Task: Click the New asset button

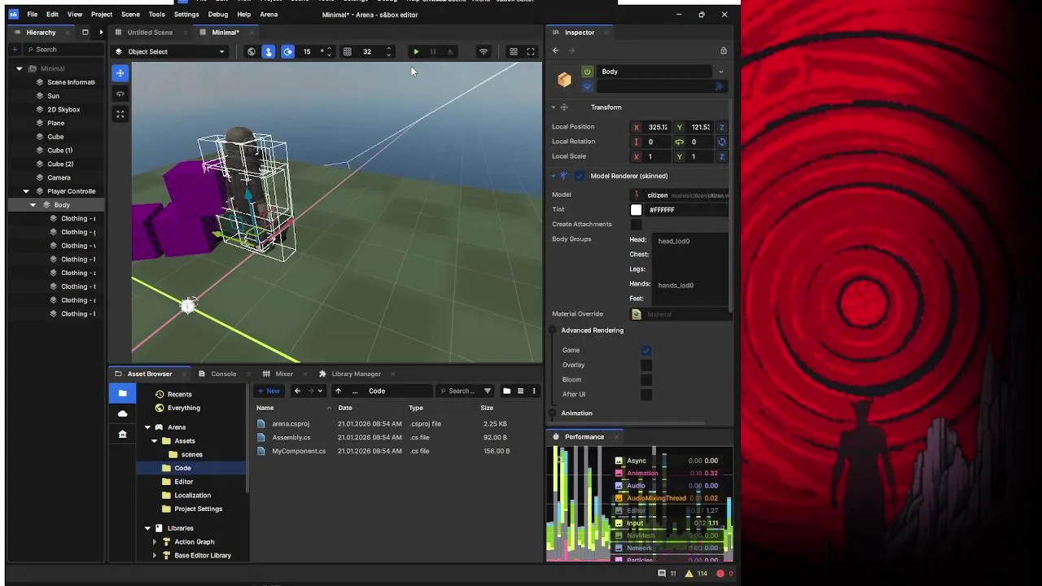Action: click(269, 391)
